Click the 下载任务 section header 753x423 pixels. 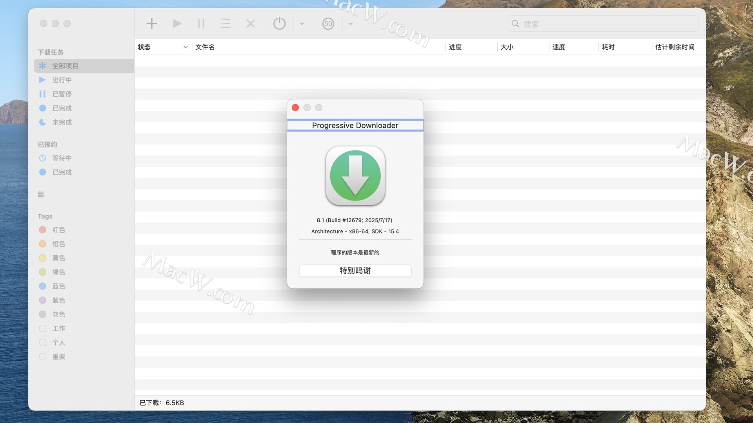tap(51, 52)
